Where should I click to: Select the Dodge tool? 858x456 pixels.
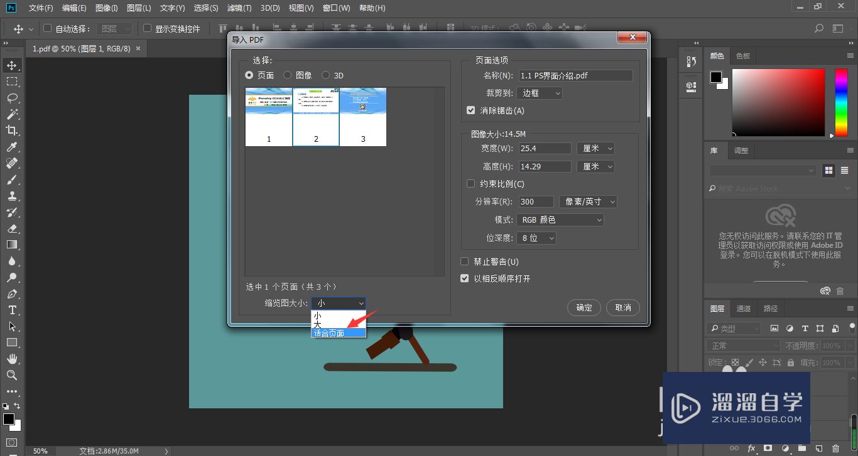(12, 277)
